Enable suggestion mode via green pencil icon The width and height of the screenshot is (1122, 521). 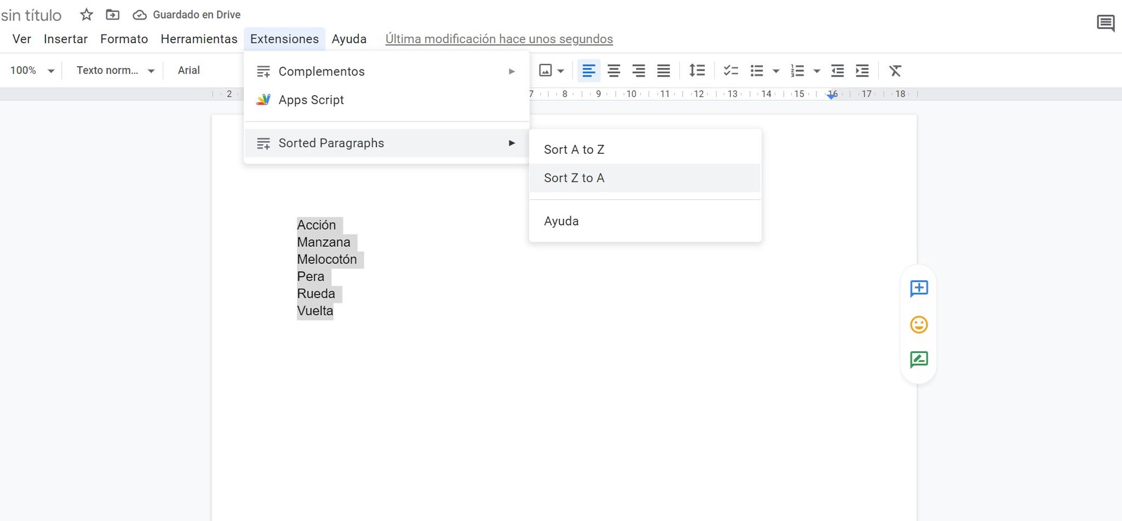919,360
